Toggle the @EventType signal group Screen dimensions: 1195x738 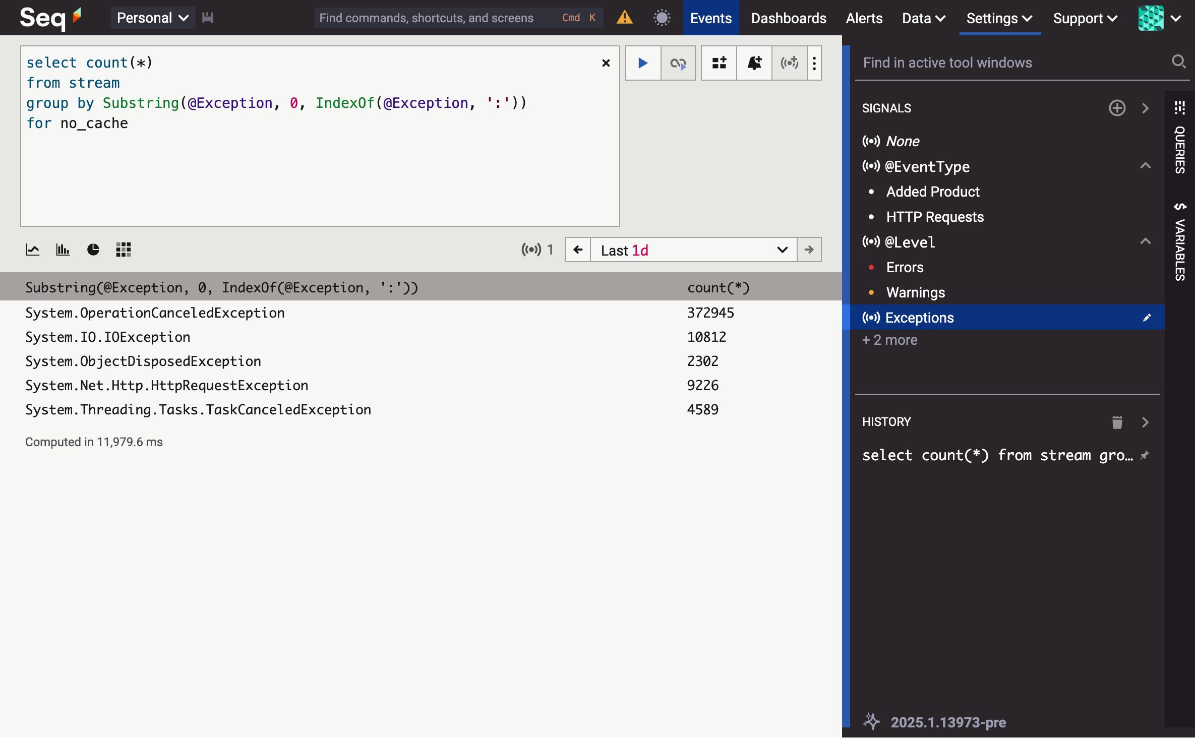tap(928, 166)
